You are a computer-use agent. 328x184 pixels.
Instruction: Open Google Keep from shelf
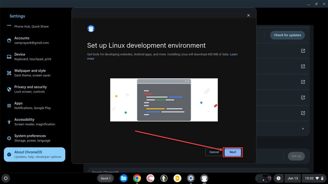(x=177, y=178)
